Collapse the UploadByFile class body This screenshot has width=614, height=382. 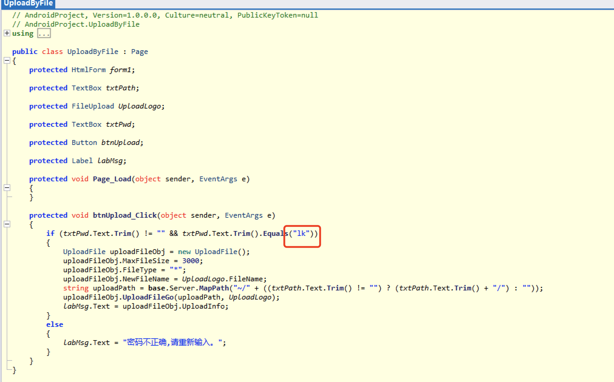click(7, 61)
